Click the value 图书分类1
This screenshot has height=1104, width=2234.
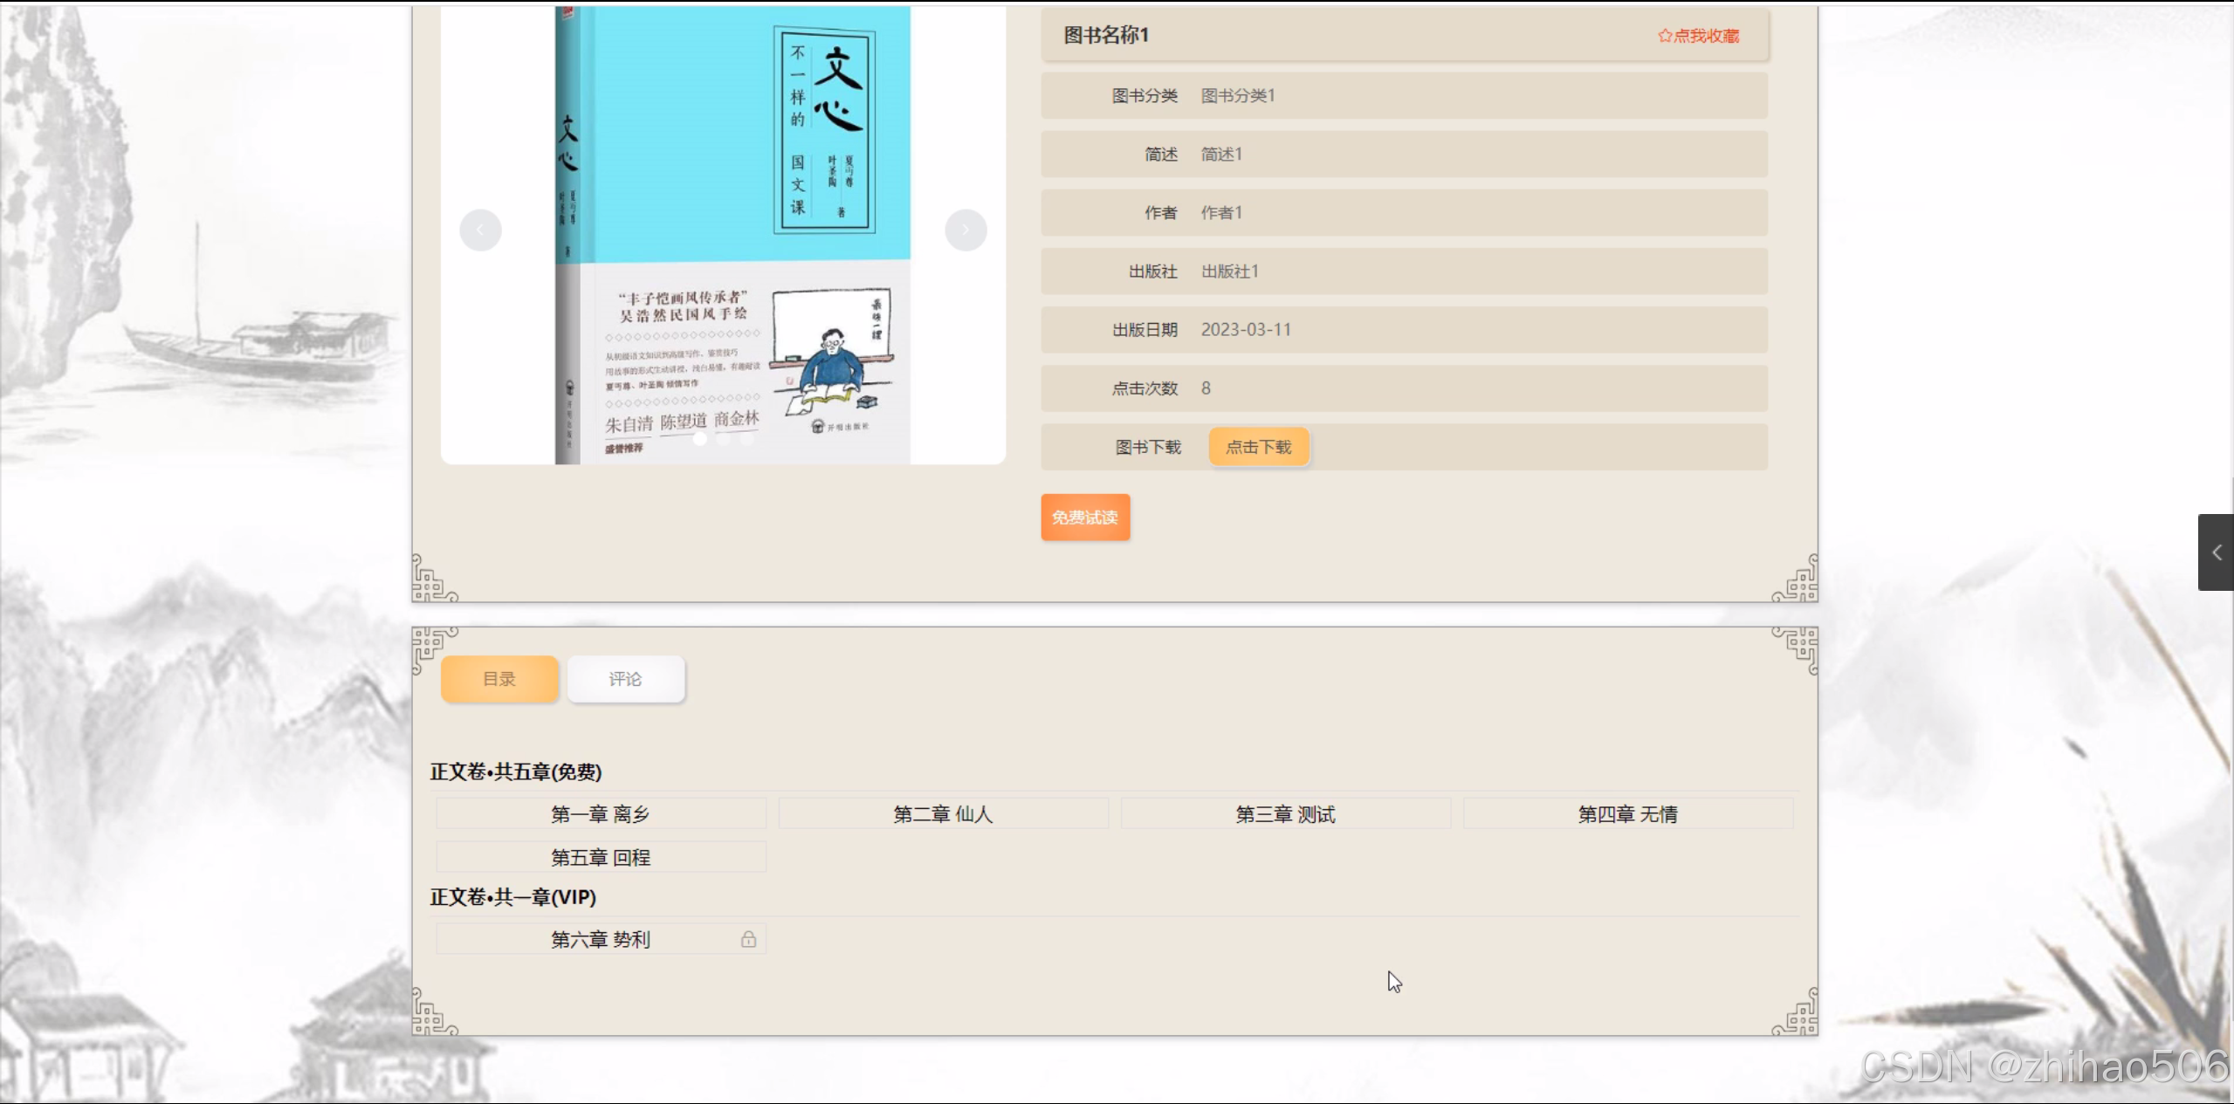pos(1238,95)
